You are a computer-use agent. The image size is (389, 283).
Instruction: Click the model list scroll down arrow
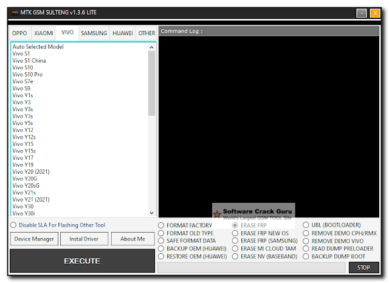pyautogui.click(x=151, y=213)
